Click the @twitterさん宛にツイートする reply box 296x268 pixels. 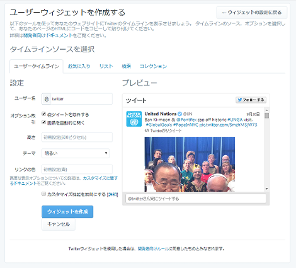[196, 199]
